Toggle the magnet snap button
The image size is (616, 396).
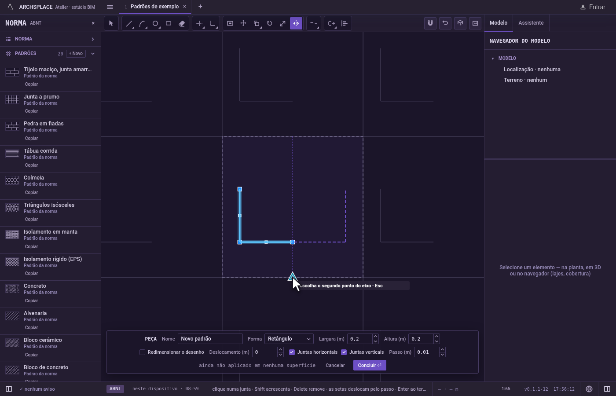tap(430, 23)
